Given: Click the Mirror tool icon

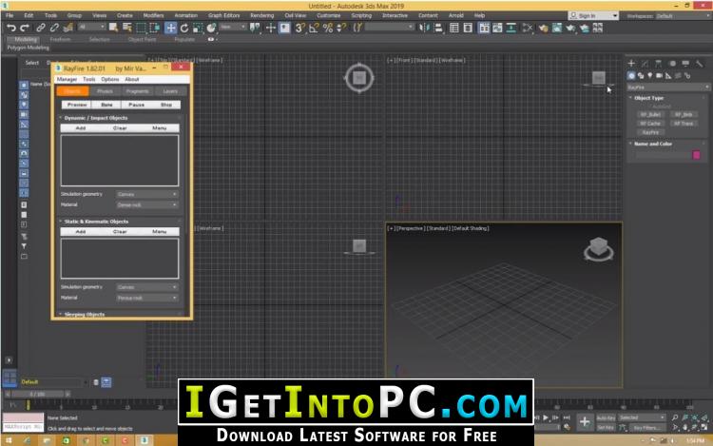Looking at the screenshot, I should tap(424, 28).
